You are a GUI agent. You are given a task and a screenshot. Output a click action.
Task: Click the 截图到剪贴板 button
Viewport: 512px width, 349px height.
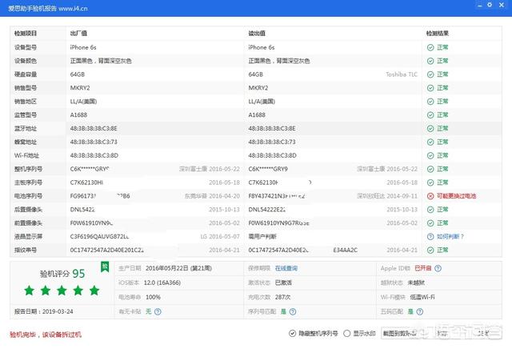click(x=399, y=333)
